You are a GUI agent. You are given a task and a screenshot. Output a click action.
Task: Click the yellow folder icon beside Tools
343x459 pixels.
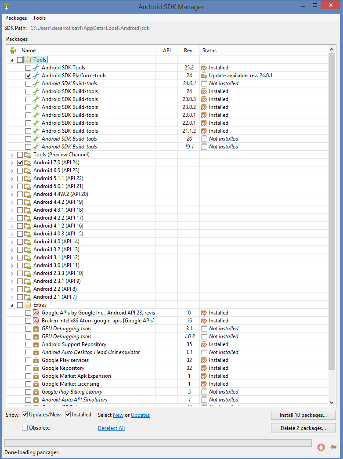(x=28, y=60)
